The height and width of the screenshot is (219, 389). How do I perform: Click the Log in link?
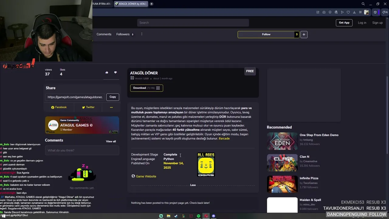pyautogui.click(x=362, y=23)
